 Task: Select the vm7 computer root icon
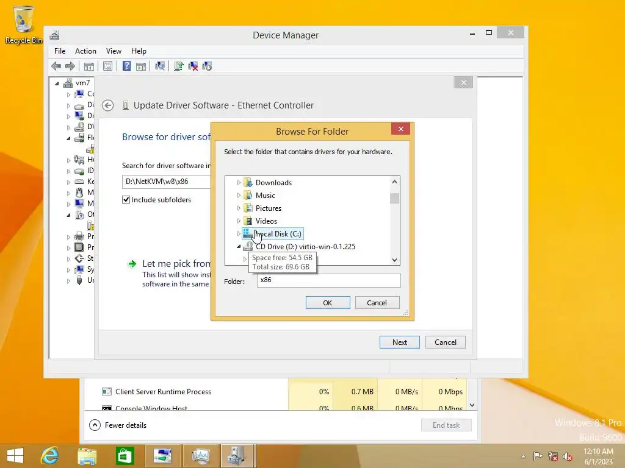[x=68, y=83]
